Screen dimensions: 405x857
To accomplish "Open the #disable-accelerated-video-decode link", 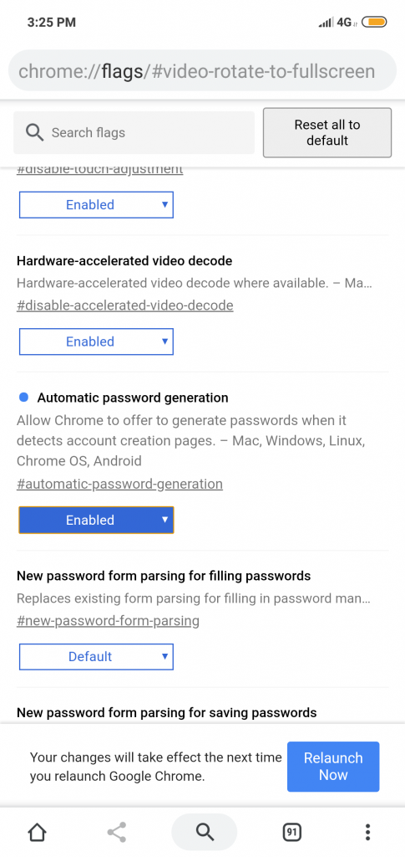I will pyautogui.click(x=124, y=305).
